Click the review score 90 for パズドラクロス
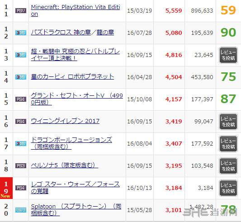241x222 pixels. coord(228,33)
